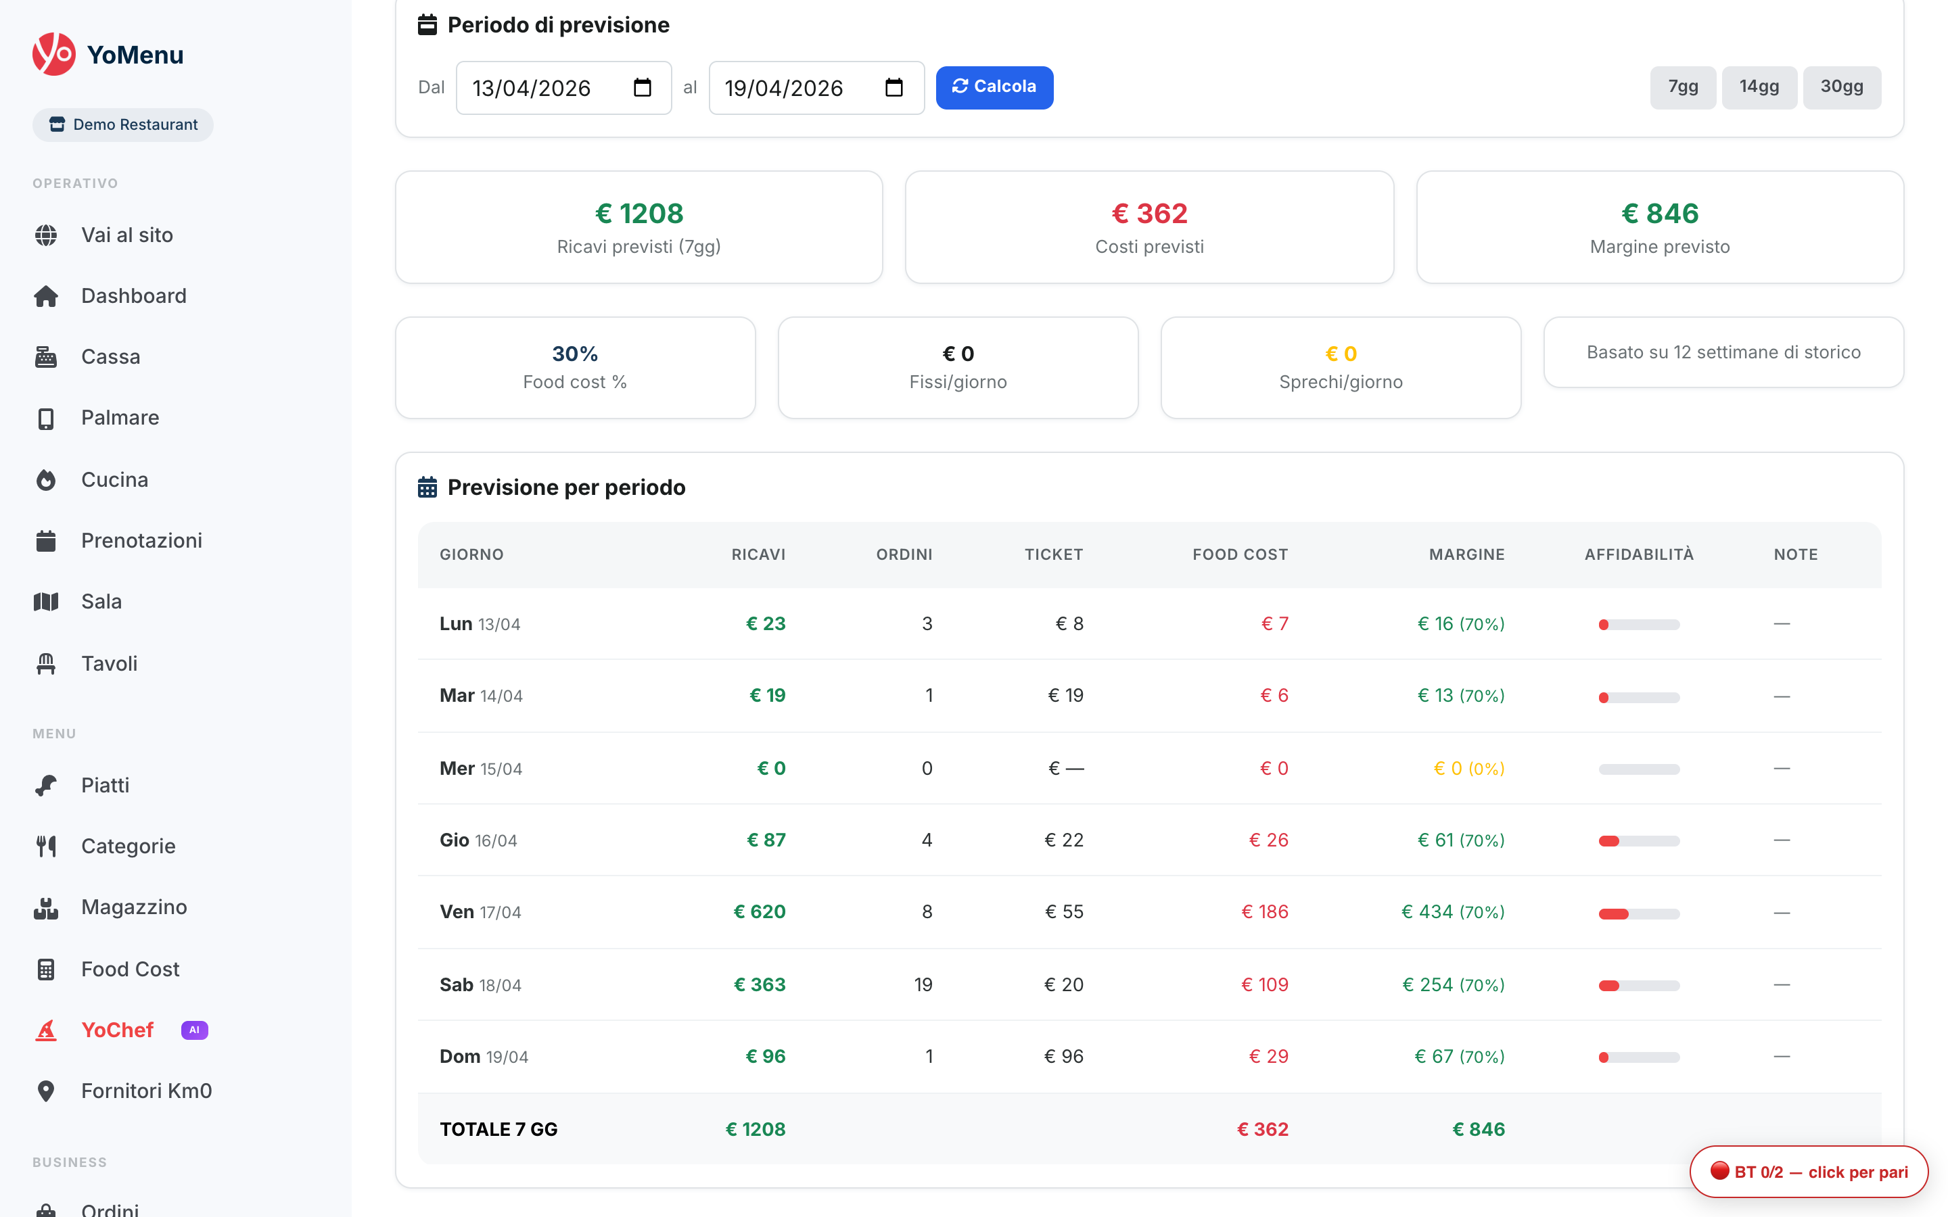Open the end date calendar picker
1948x1217 pixels.
[894, 87]
